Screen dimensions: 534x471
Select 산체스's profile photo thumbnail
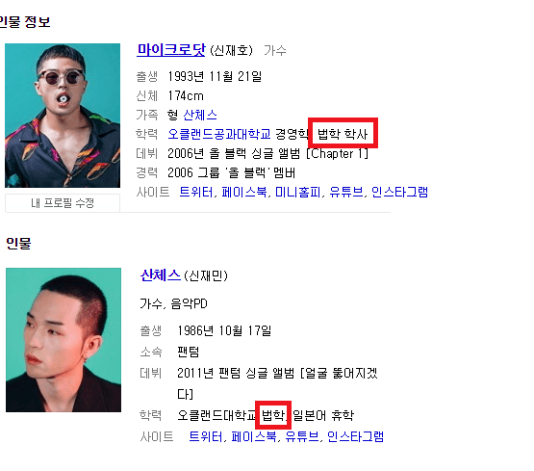tap(64, 340)
